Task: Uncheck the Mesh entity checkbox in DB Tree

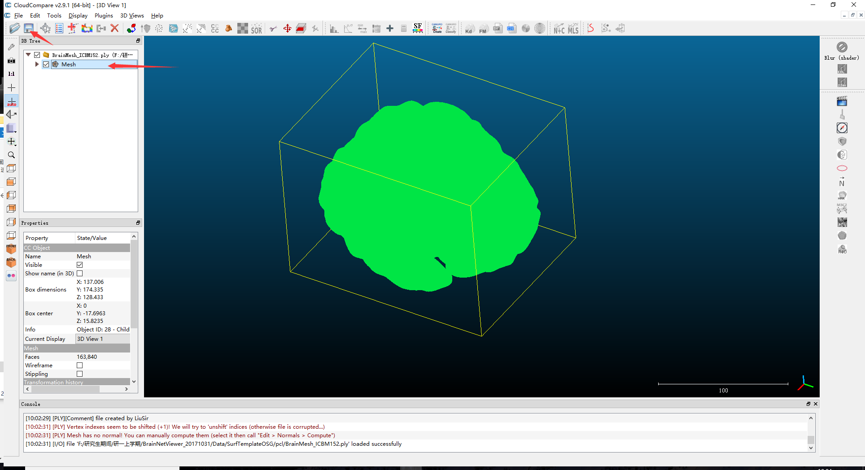Action: coord(46,64)
